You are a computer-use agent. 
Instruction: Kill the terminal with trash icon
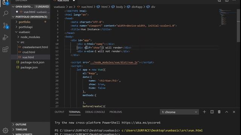pyautogui.click(x=219, y=112)
